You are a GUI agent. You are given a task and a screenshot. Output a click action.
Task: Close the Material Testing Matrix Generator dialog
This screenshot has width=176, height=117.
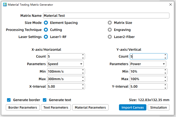pos(171,5)
